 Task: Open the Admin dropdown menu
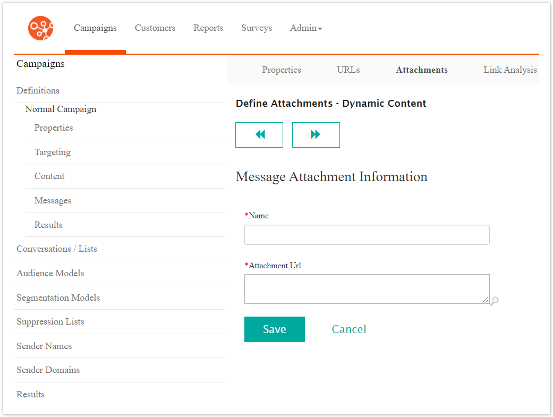tap(306, 28)
